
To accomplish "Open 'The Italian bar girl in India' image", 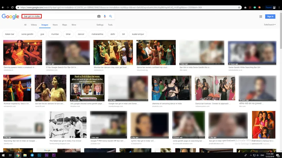I will point(68,125).
